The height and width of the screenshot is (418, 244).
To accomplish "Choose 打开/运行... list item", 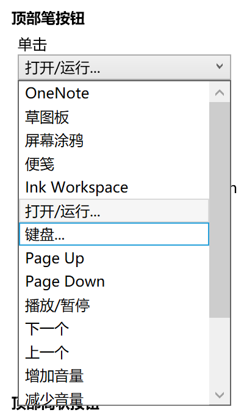I will (x=114, y=211).
